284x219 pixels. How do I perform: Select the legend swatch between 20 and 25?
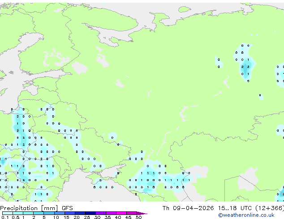[x=80, y=213]
